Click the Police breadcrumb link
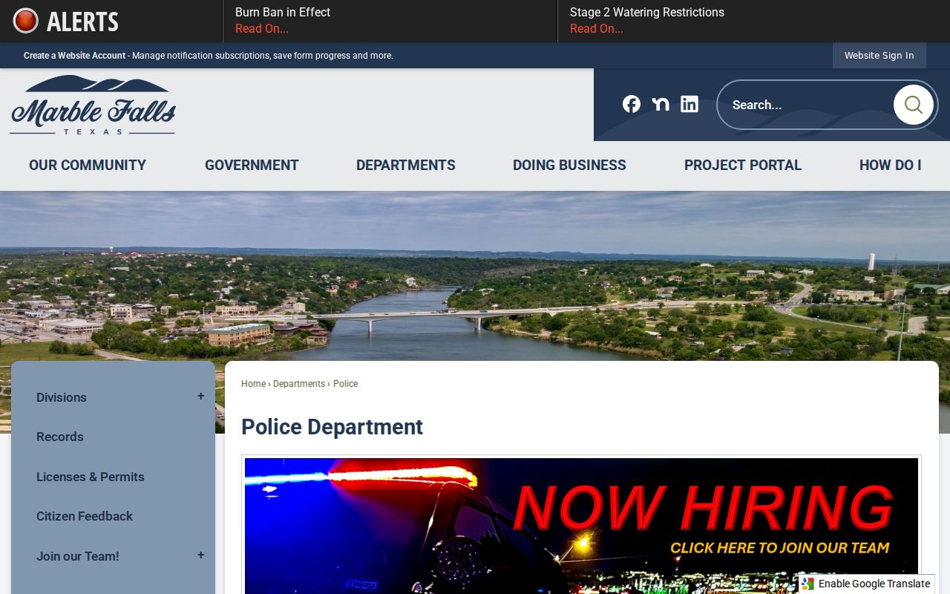The height and width of the screenshot is (594, 950). coord(346,384)
